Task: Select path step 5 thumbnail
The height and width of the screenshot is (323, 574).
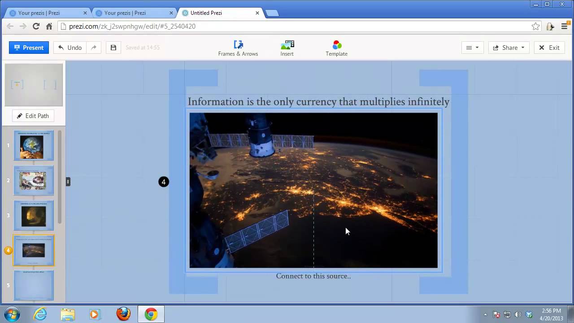Action: 34,285
